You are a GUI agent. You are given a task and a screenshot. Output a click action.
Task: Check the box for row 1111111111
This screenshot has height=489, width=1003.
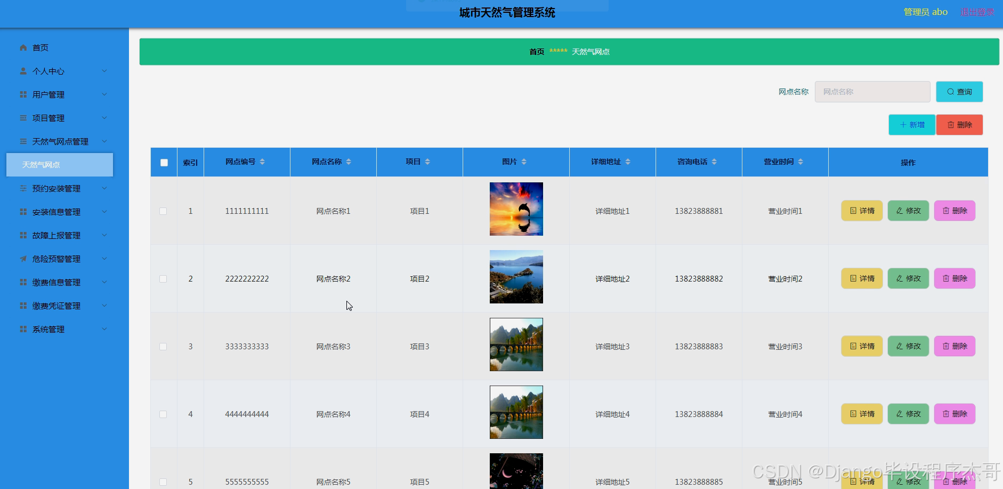(163, 211)
